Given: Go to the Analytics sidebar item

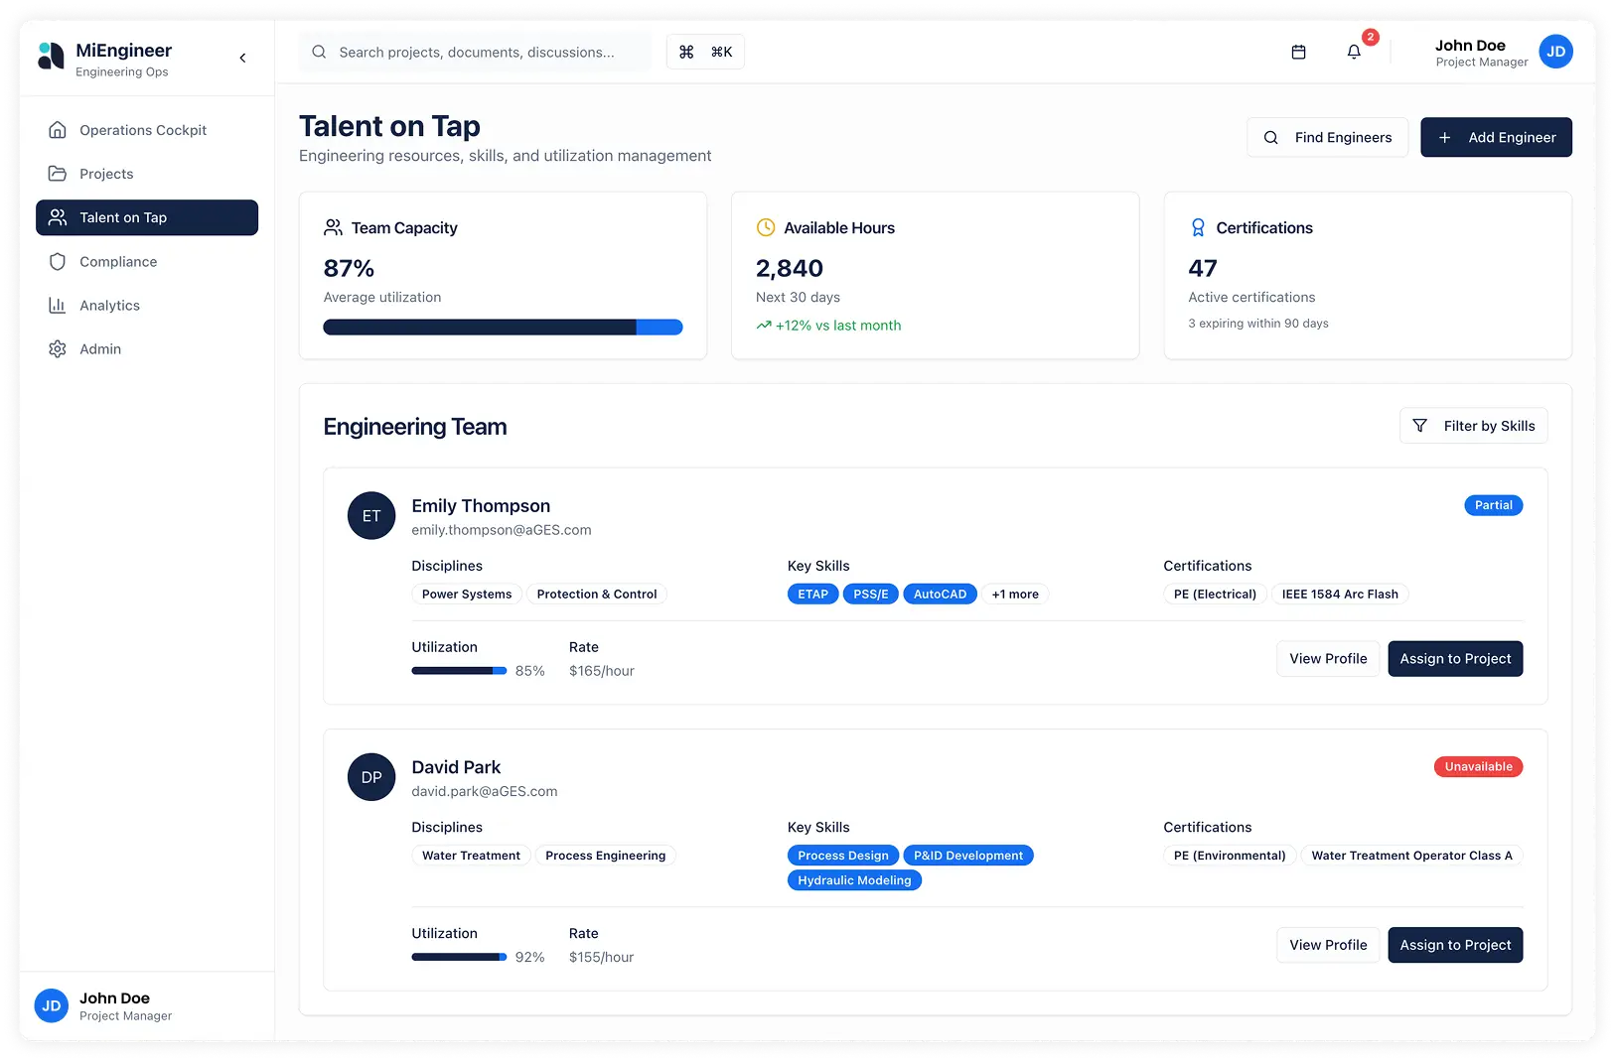Looking at the screenshot, I should coord(109,306).
